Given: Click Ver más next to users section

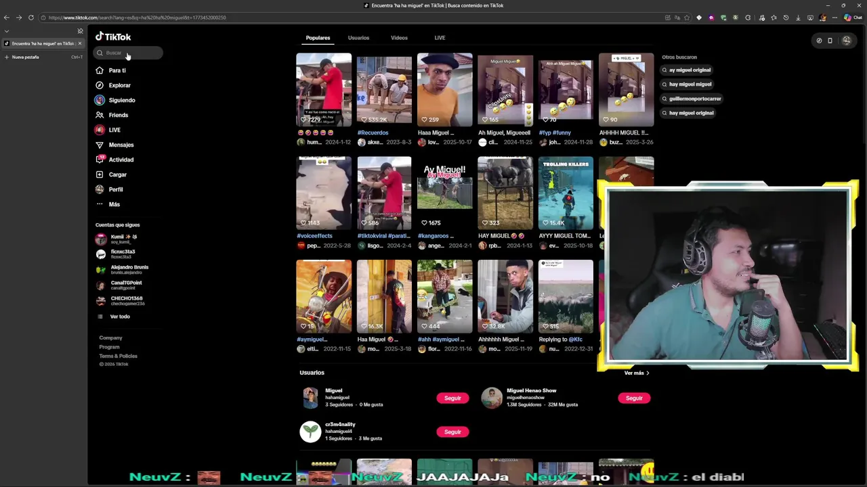Looking at the screenshot, I should point(637,373).
